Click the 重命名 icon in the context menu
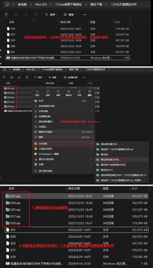Screen dimensions: 153x268 69,92
